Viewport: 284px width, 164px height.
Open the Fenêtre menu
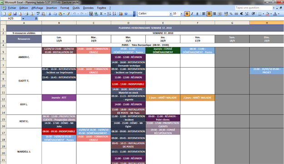101,8
